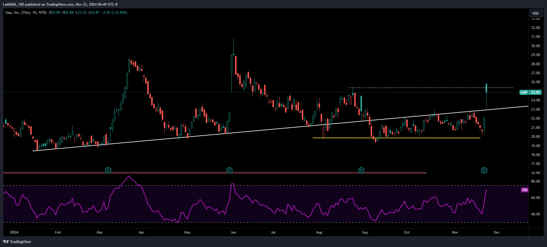This screenshot has height=247, width=547.
Task: Click the Aug label on the time axis
Action: coord(319,232)
